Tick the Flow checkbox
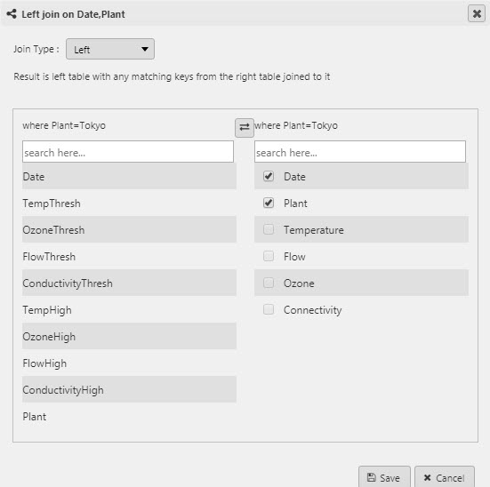490x487 pixels. [x=269, y=256]
